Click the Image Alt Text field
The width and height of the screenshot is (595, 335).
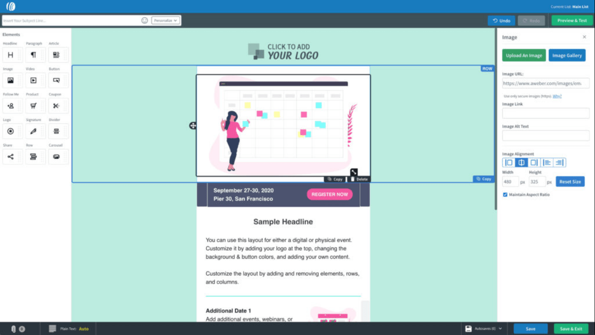(x=546, y=136)
